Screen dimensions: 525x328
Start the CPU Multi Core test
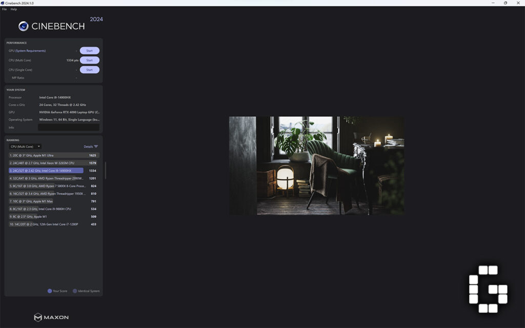pyautogui.click(x=89, y=60)
